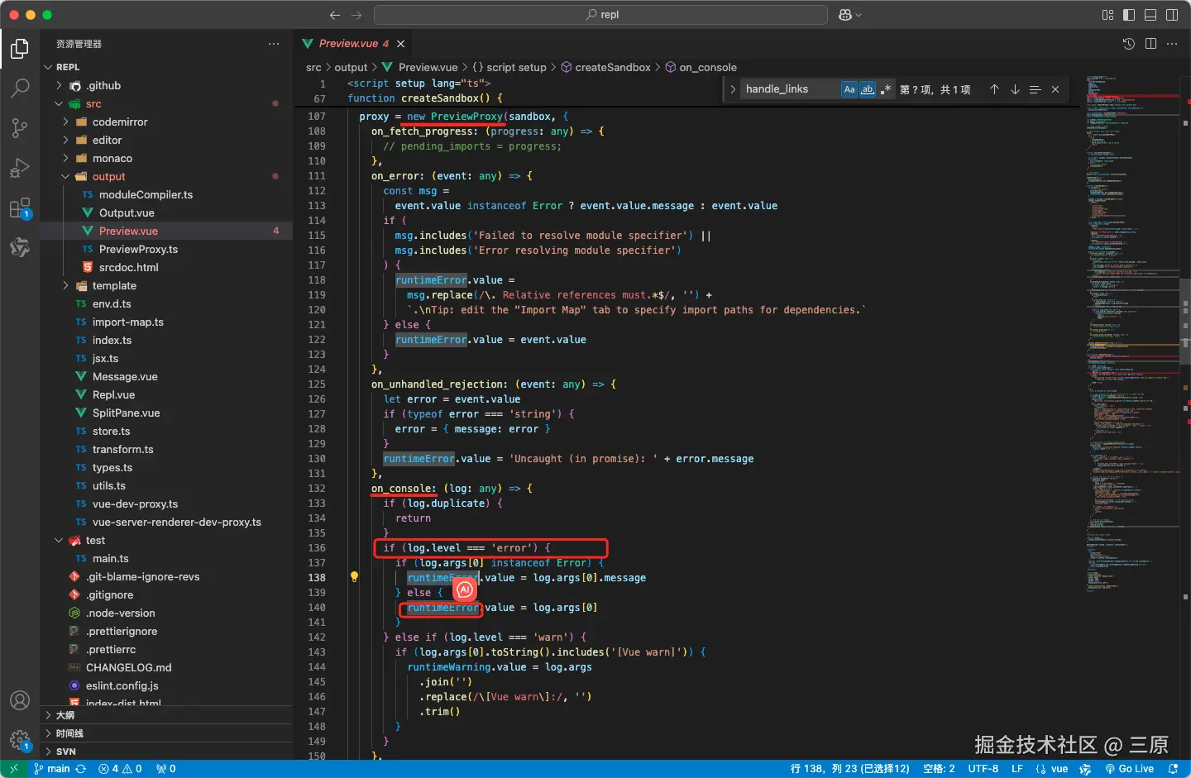Click createSandbox in the breadcrumb
This screenshot has width=1191, height=778.
612,68
